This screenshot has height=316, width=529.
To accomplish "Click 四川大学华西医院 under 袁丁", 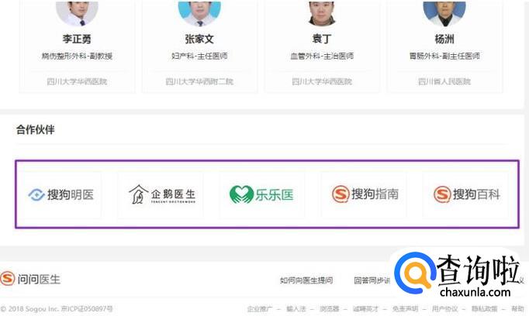I will [322, 81].
